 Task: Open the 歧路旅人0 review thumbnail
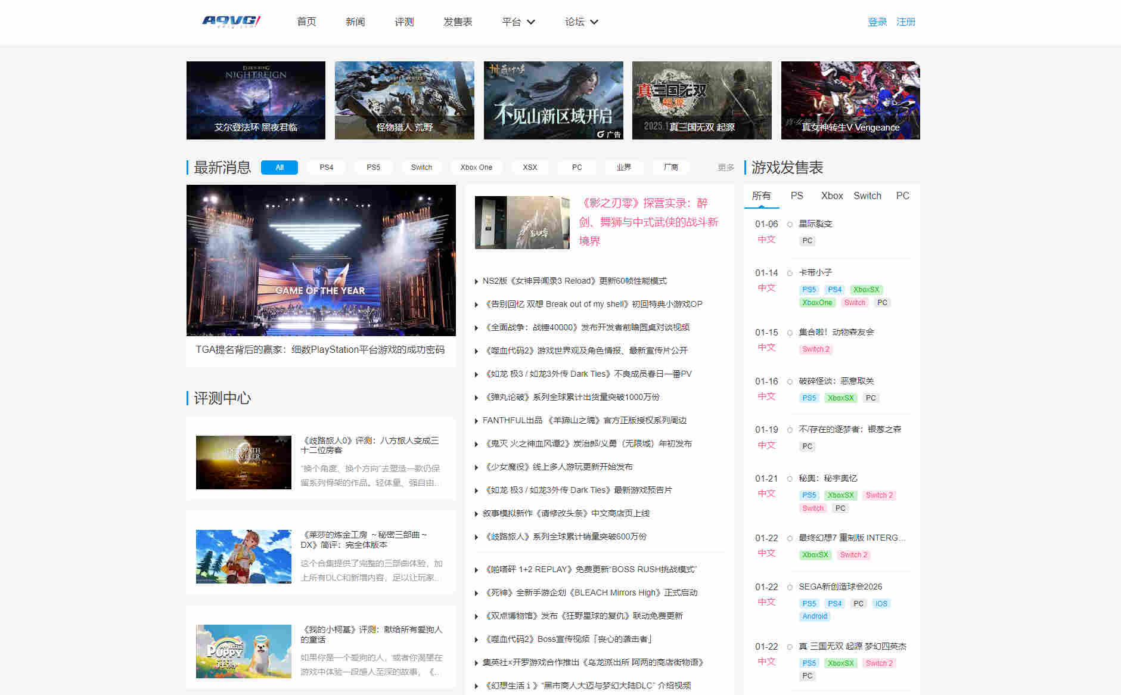pyautogui.click(x=243, y=463)
